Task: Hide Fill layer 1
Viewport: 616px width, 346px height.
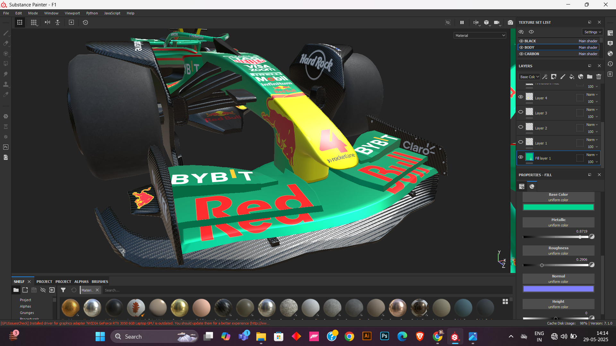Action: tap(521, 157)
